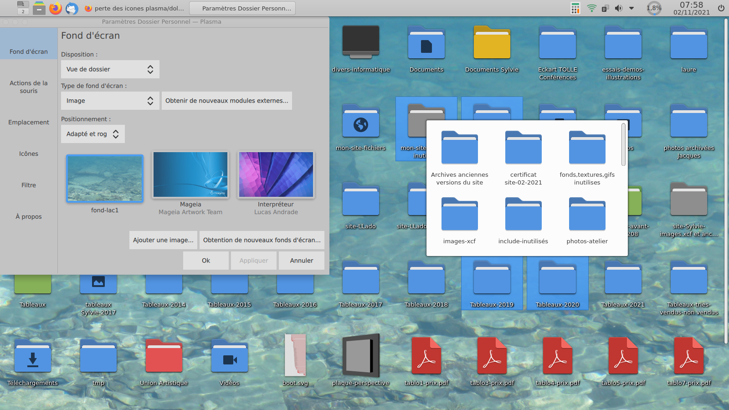Viewport: 729px width, 410px height.
Task: Open the CPU usage monitor showing 1,8%
Action: pyautogui.click(x=654, y=8)
